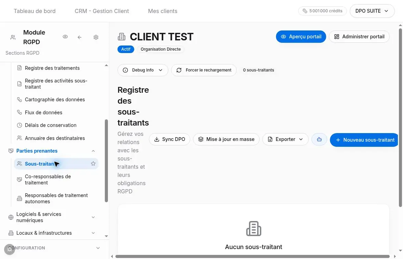The image size is (403, 259).
Task: Click the Parties prenantes handshake icon
Action: (x=11, y=151)
